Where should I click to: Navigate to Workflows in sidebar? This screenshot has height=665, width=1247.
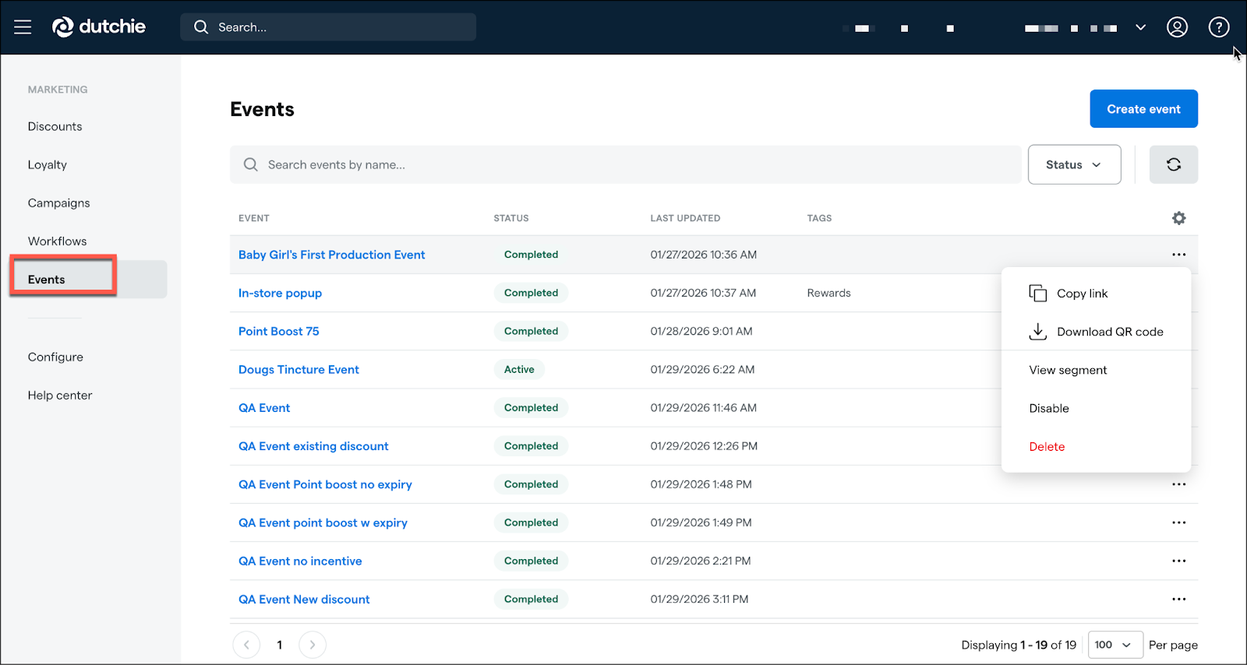coord(58,241)
